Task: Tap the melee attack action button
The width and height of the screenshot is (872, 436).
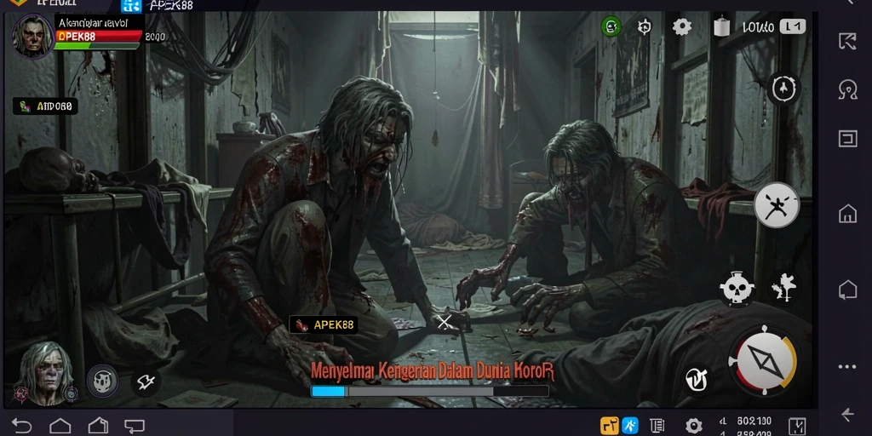Action: [x=777, y=205]
